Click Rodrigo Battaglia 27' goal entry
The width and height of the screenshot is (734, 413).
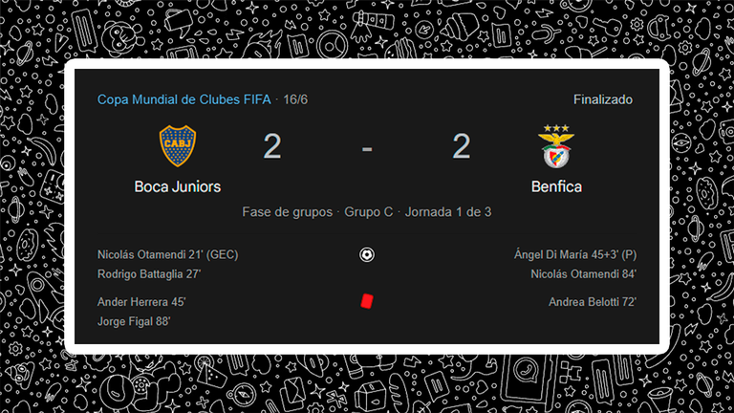[149, 274]
